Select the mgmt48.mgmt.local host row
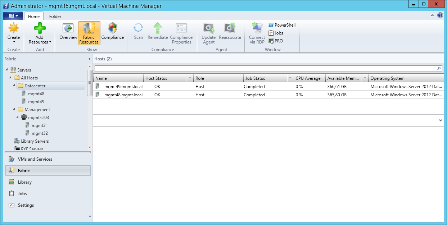Viewport: 447px width, 225px height. click(x=268, y=95)
